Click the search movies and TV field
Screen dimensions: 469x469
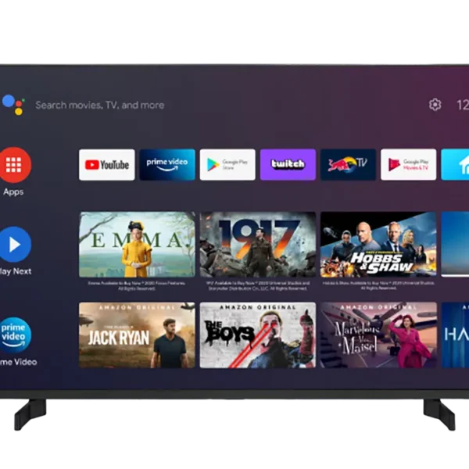[x=100, y=105]
